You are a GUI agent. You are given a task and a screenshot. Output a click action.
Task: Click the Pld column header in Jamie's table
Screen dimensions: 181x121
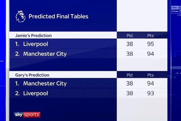pos(129,35)
